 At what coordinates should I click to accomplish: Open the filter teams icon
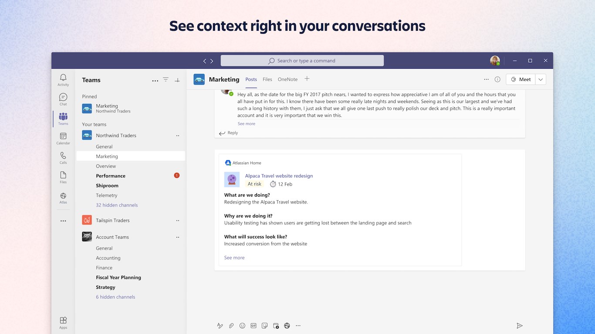tap(166, 80)
